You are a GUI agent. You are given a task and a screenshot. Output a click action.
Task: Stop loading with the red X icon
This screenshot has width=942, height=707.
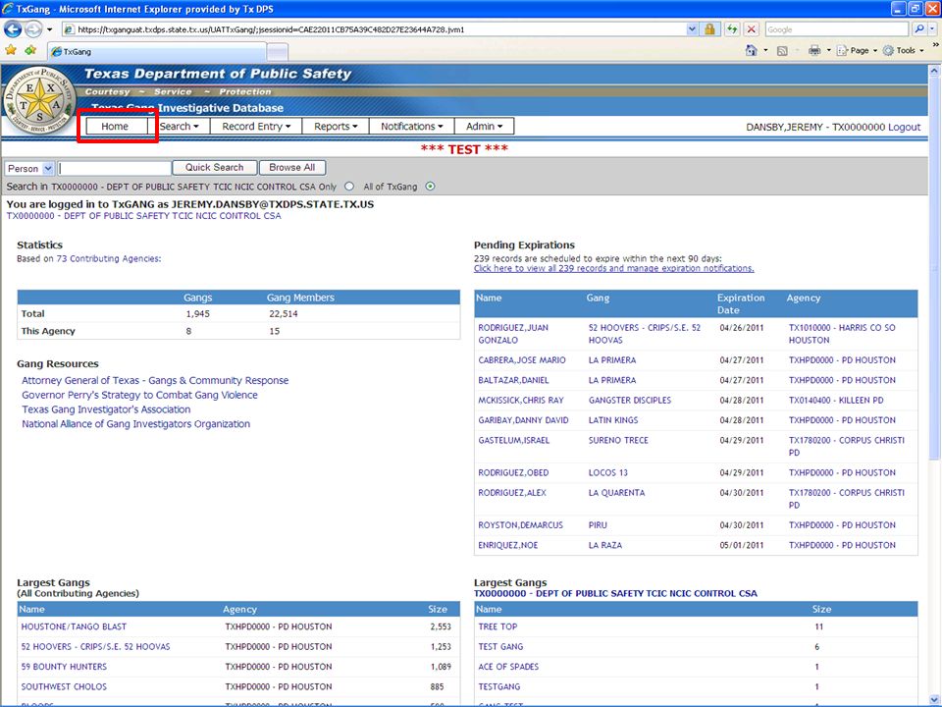point(751,28)
